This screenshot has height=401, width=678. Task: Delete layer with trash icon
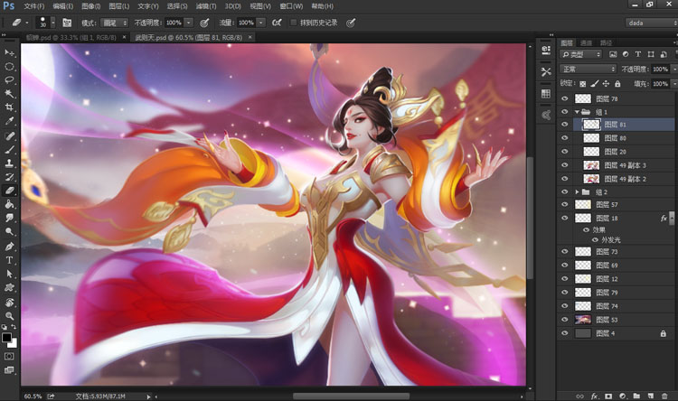pyautogui.click(x=664, y=396)
